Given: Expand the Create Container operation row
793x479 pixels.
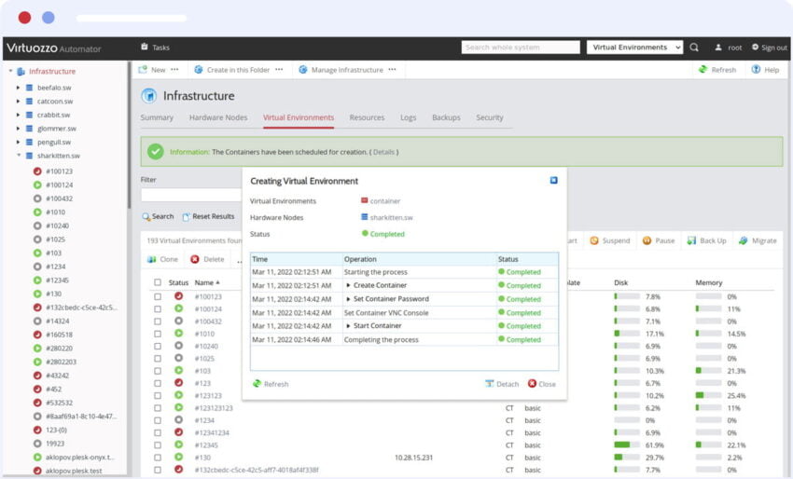Looking at the screenshot, I should (348, 285).
